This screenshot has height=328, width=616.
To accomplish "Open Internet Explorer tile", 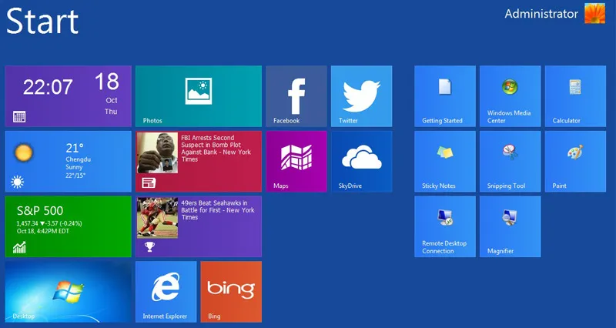I will coord(166,291).
